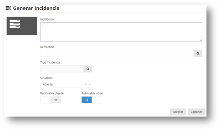This screenshot has height=129, width=219.
Task: Click the Referencia input field
Action: 117,53
